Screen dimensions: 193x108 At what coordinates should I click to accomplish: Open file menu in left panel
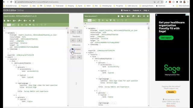click(x=9, y=21)
